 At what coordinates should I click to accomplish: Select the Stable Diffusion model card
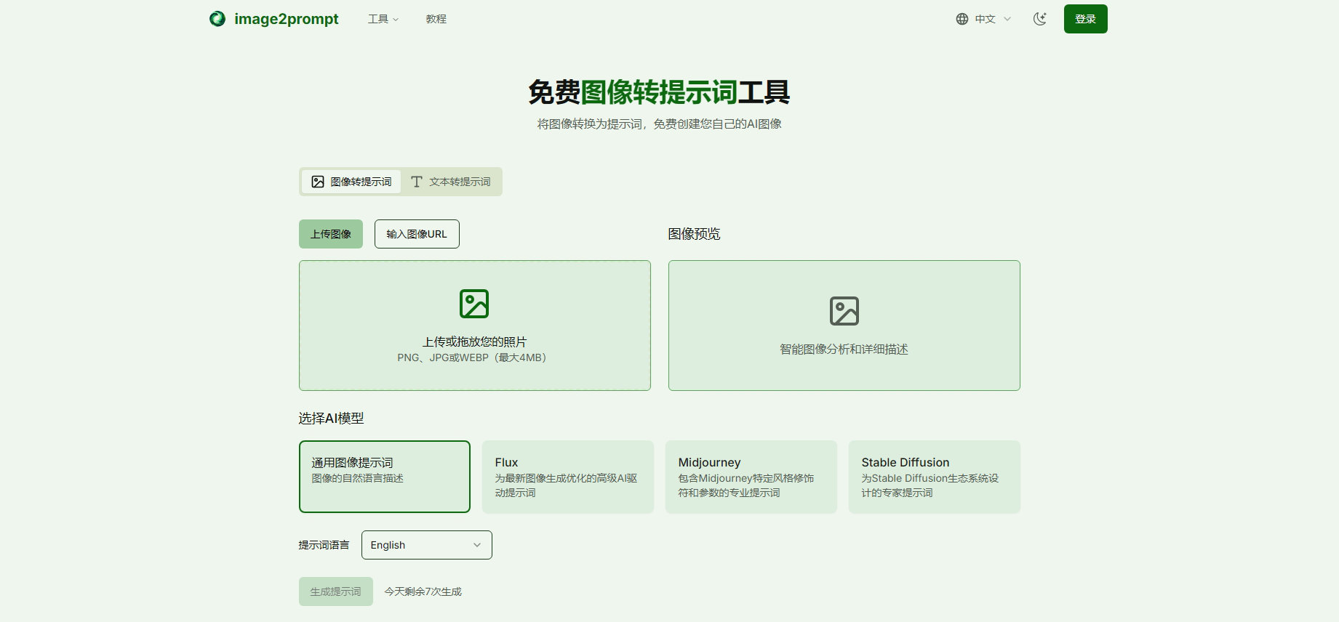[935, 477]
